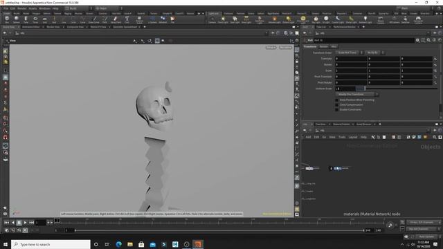443x249 pixels.
Task: Open the Render menu
Action: 22,8
